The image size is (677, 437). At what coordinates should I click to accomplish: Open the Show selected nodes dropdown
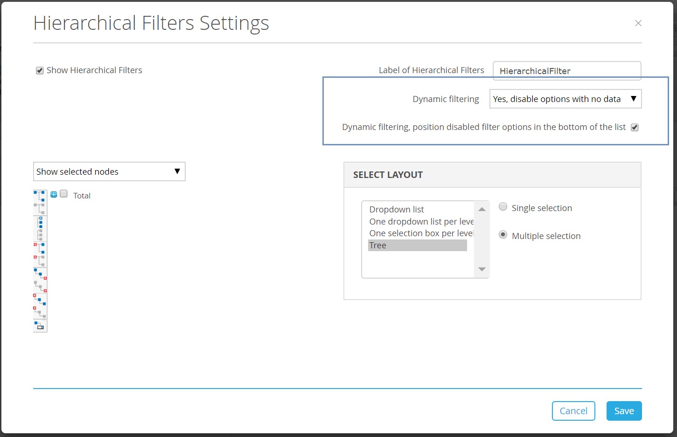coord(109,172)
